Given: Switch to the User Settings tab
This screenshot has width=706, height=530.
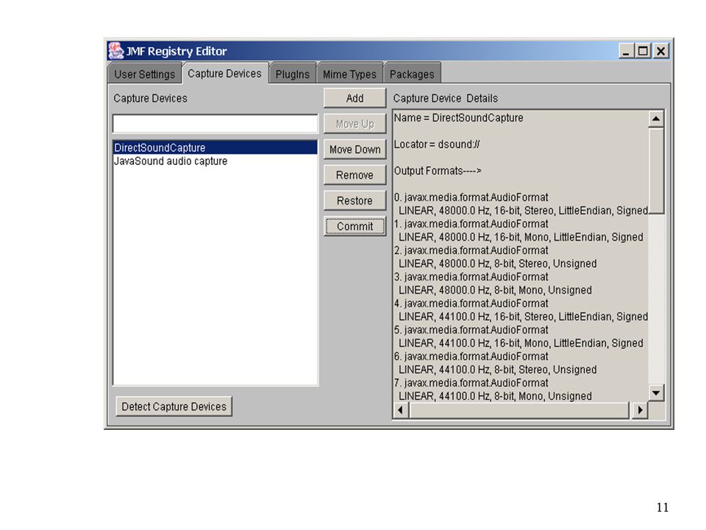Looking at the screenshot, I should coord(145,74).
